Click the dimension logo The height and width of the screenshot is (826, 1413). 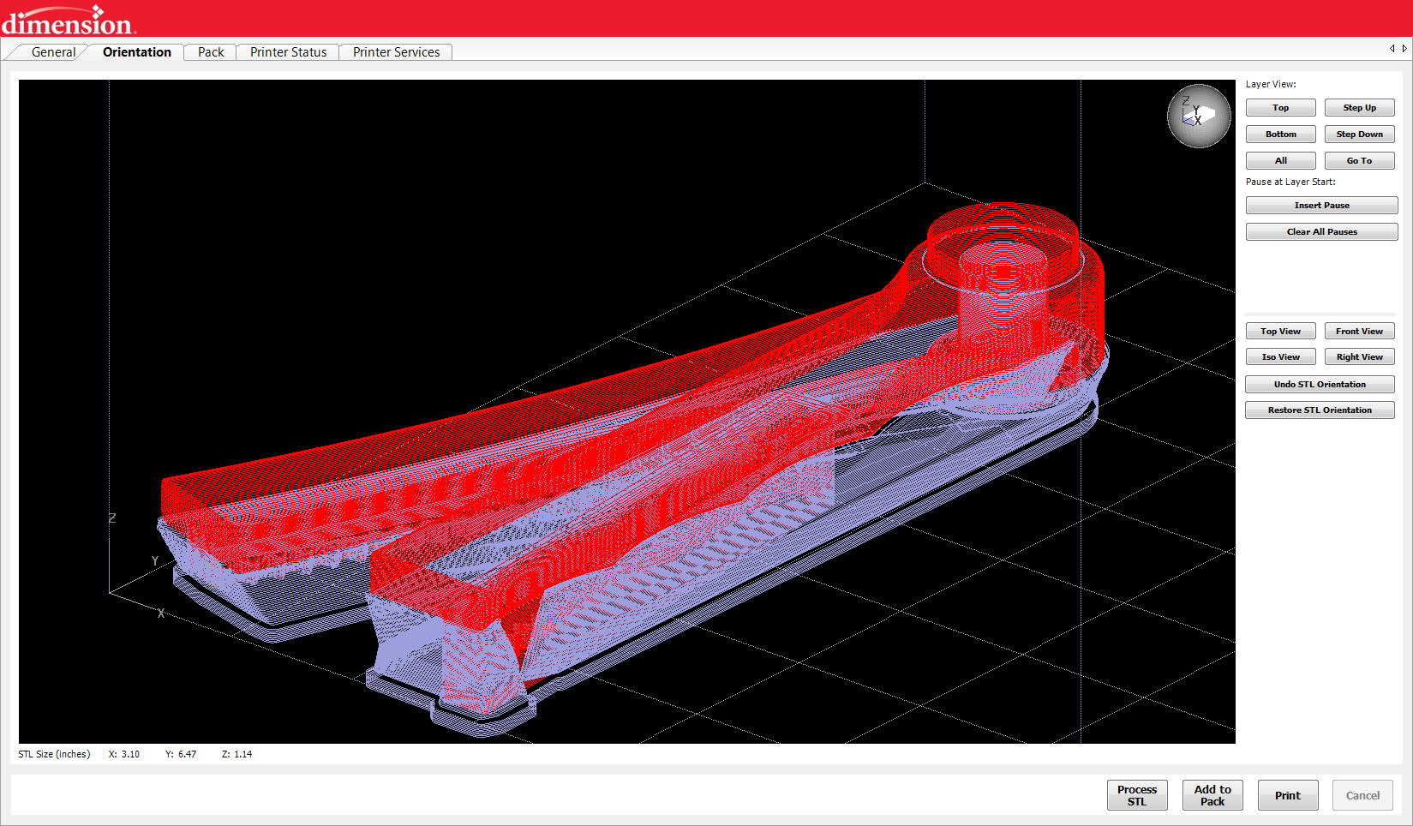tap(69, 21)
